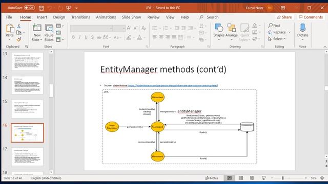This screenshot has height=184, width=328.
Task: Select slide 13 thumbnail
Action: pyautogui.click(x=27, y=61)
